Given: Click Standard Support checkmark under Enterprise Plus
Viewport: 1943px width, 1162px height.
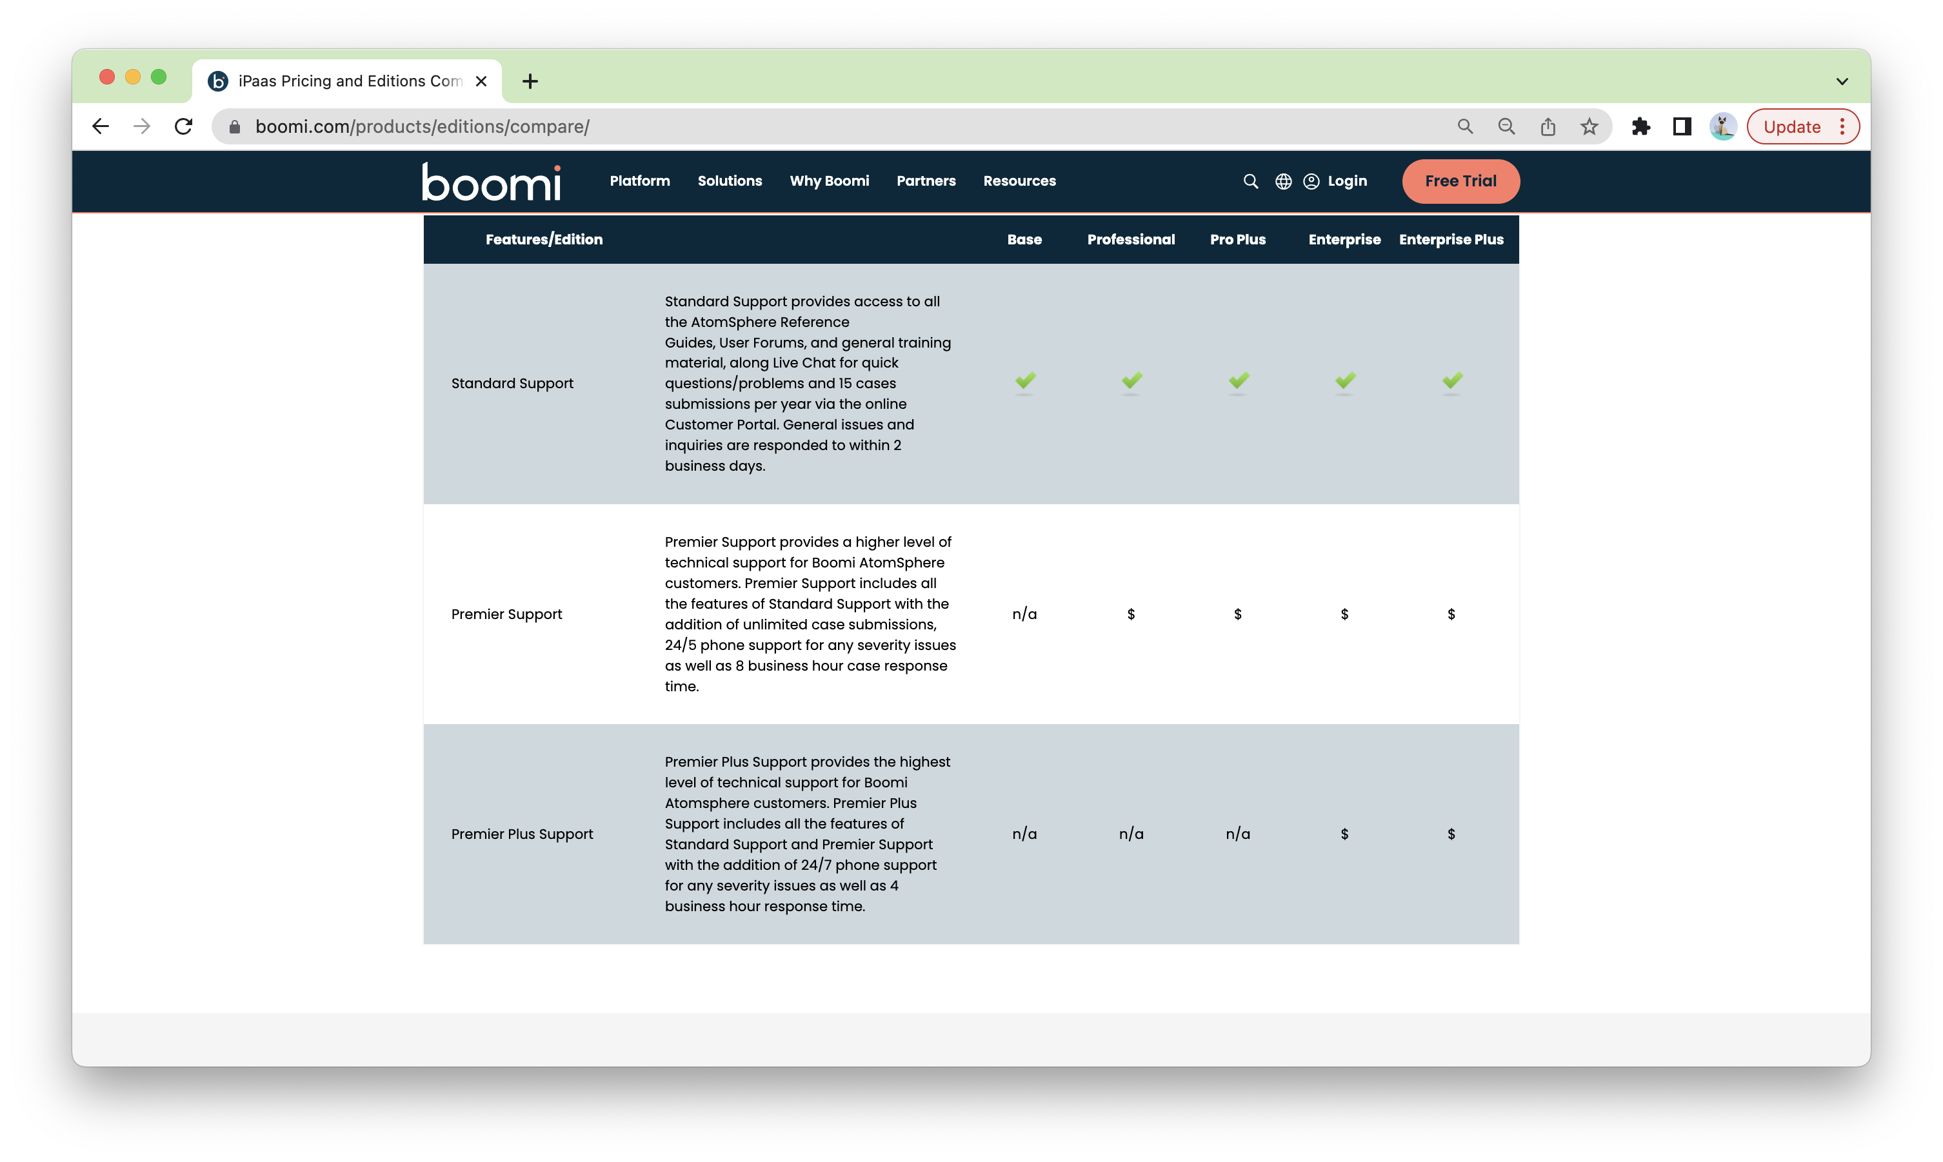Looking at the screenshot, I should (1451, 382).
